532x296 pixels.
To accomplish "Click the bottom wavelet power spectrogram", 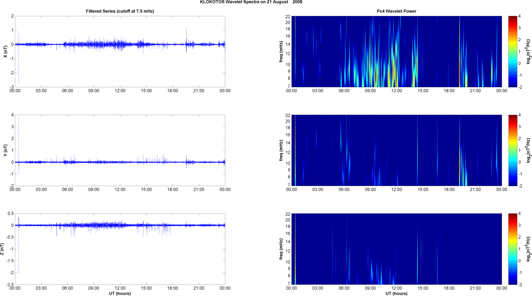I will pos(396,249).
